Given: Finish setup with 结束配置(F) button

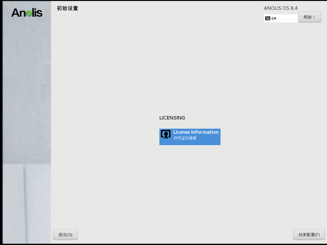Looking at the screenshot, I should [309, 235].
